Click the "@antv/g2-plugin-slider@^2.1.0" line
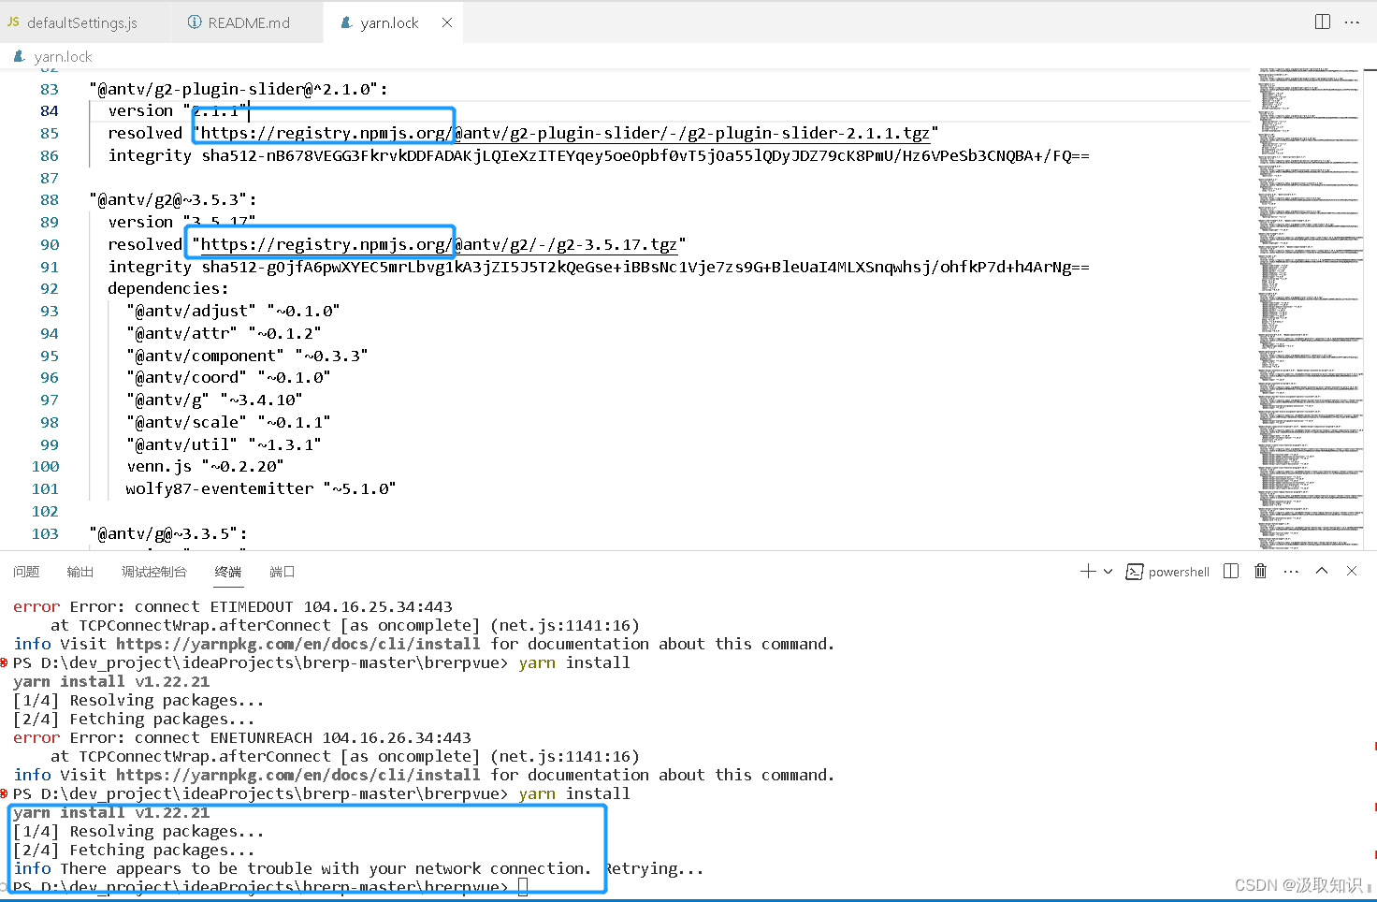The height and width of the screenshot is (902, 1377). (x=239, y=89)
